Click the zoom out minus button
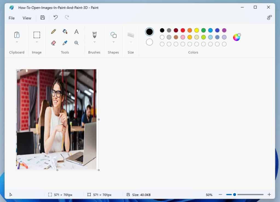The width and height of the screenshot is (280, 202). [220, 195]
